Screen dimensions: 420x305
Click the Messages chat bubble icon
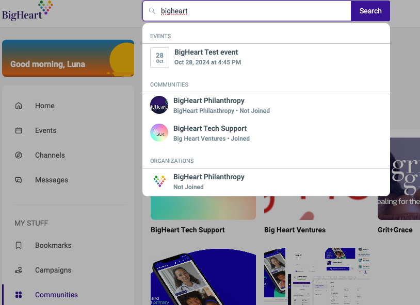(19, 180)
